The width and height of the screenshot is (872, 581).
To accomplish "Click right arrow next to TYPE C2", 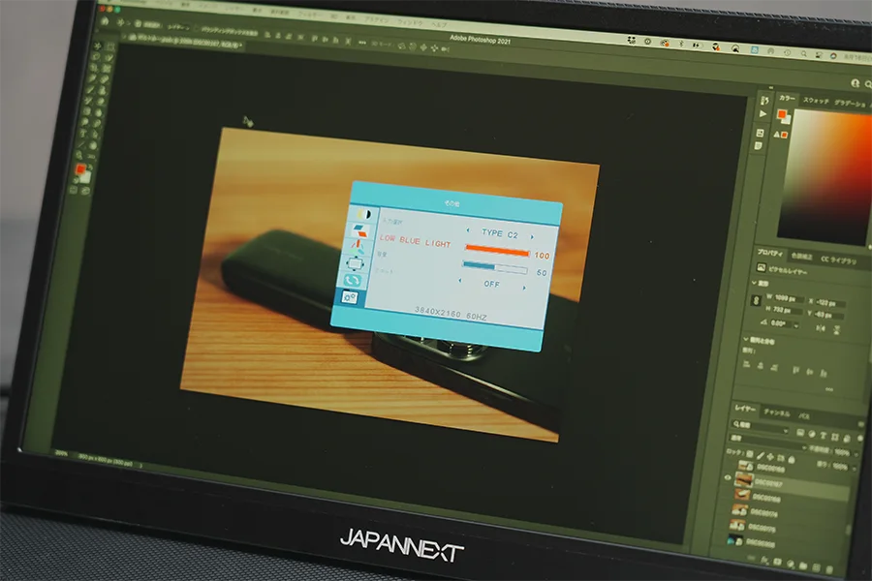I will pos(532,237).
